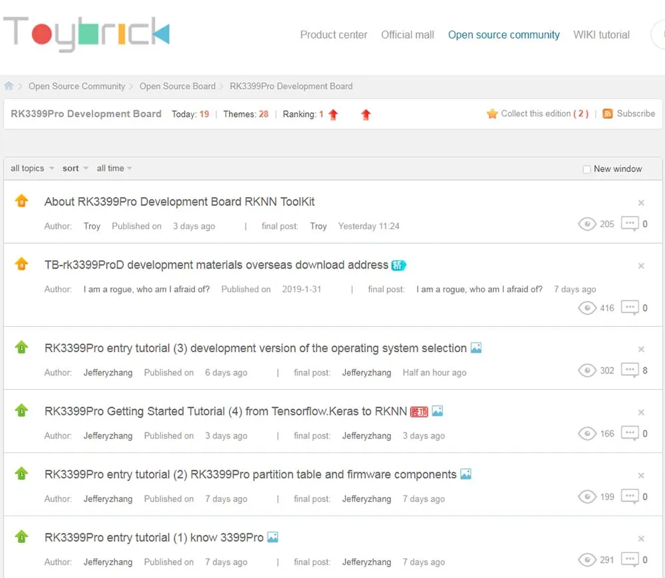The width and height of the screenshot is (665, 578).
Task: Open thread About RK3399Pro Development Board RKNN ToolKit
Action: tap(180, 202)
